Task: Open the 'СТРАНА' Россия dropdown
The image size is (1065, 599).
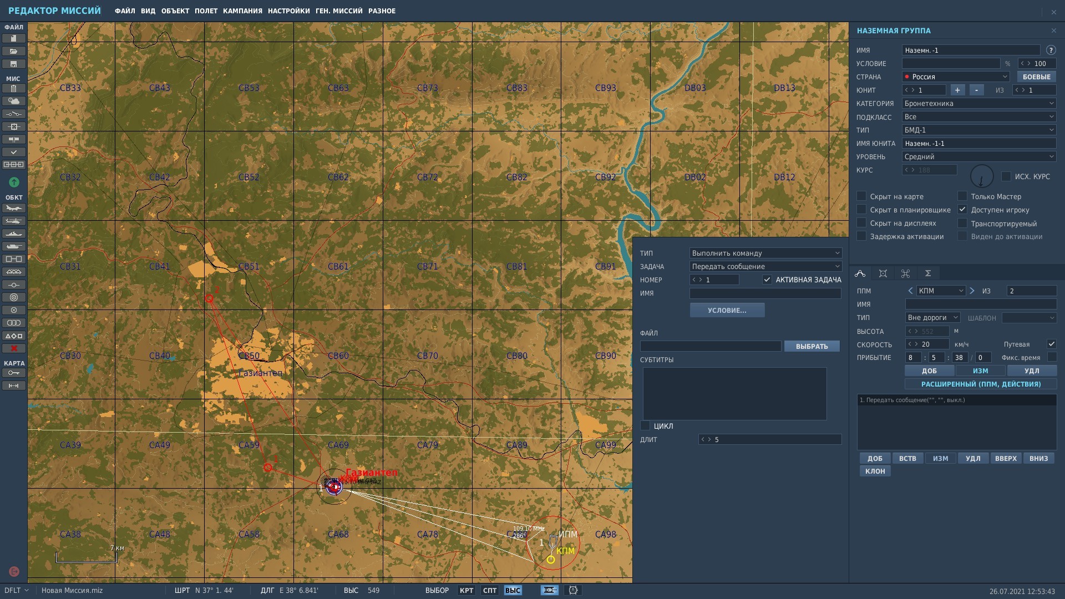Action: 956,77
